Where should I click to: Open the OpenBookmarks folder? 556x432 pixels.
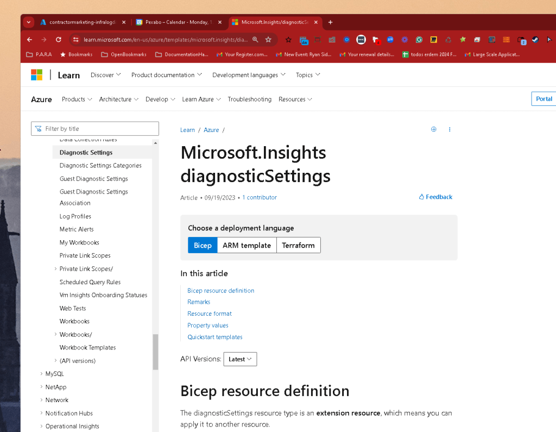pyautogui.click(x=124, y=54)
